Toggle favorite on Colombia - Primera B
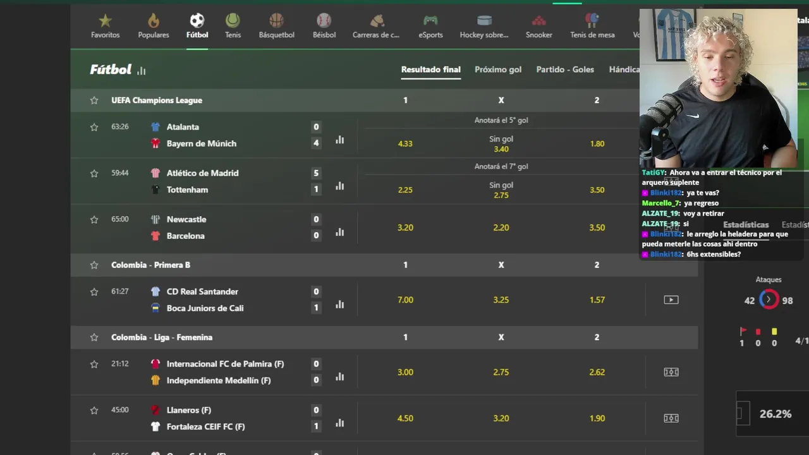 pyautogui.click(x=94, y=265)
